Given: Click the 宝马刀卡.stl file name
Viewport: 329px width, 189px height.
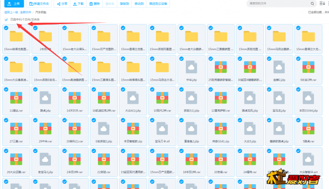Looking at the screenshot, I should tap(162, 142).
